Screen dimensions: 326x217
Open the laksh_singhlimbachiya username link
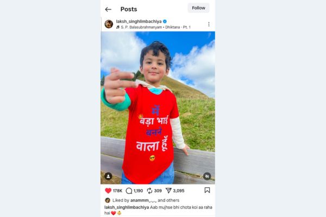tap(139, 21)
